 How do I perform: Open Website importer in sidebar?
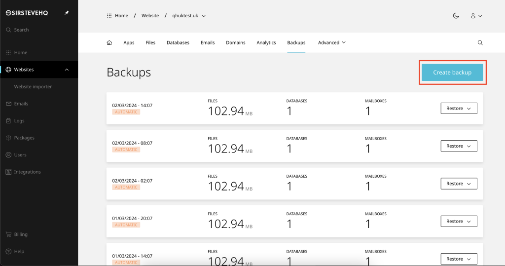point(33,87)
